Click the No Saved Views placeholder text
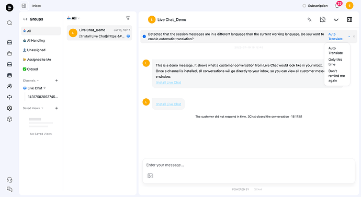The width and height of the screenshot is (361, 197). [41, 134]
